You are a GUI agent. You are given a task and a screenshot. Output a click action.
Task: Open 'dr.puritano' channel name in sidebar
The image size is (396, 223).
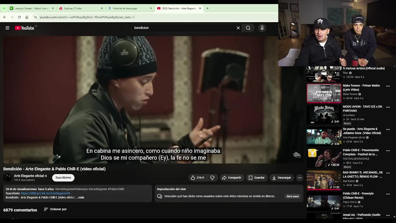349,115
